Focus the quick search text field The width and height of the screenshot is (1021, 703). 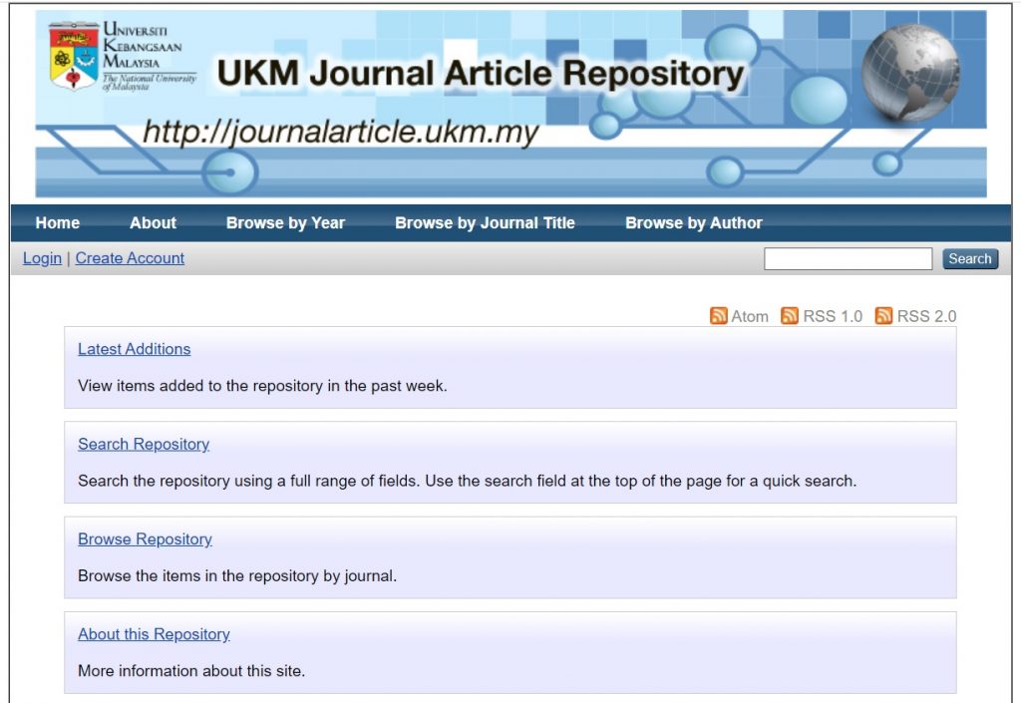pos(848,259)
